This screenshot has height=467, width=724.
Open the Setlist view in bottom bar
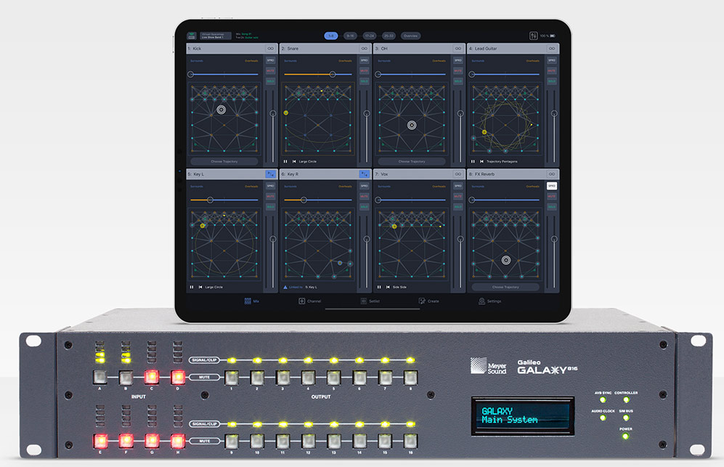(x=363, y=301)
